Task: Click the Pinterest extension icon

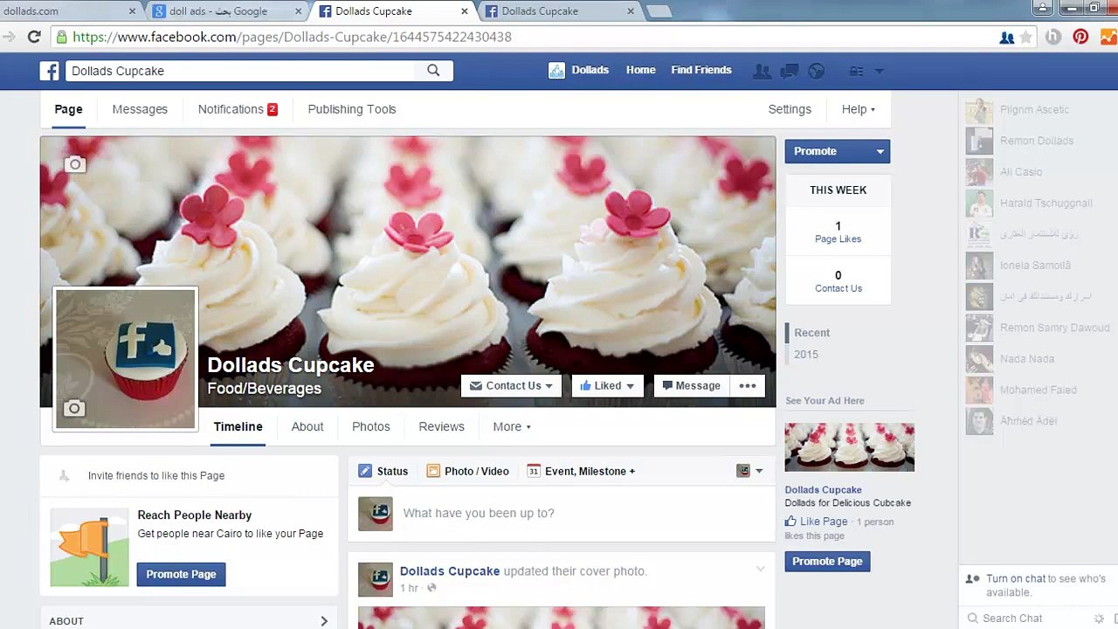Action: click(1080, 37)
